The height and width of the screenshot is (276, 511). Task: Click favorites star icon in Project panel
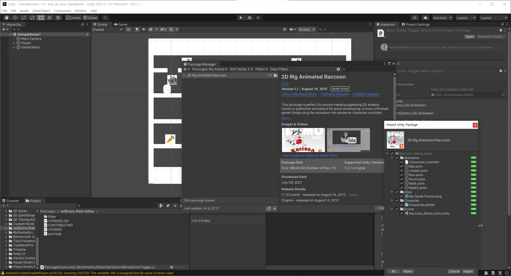click(175, 206)
